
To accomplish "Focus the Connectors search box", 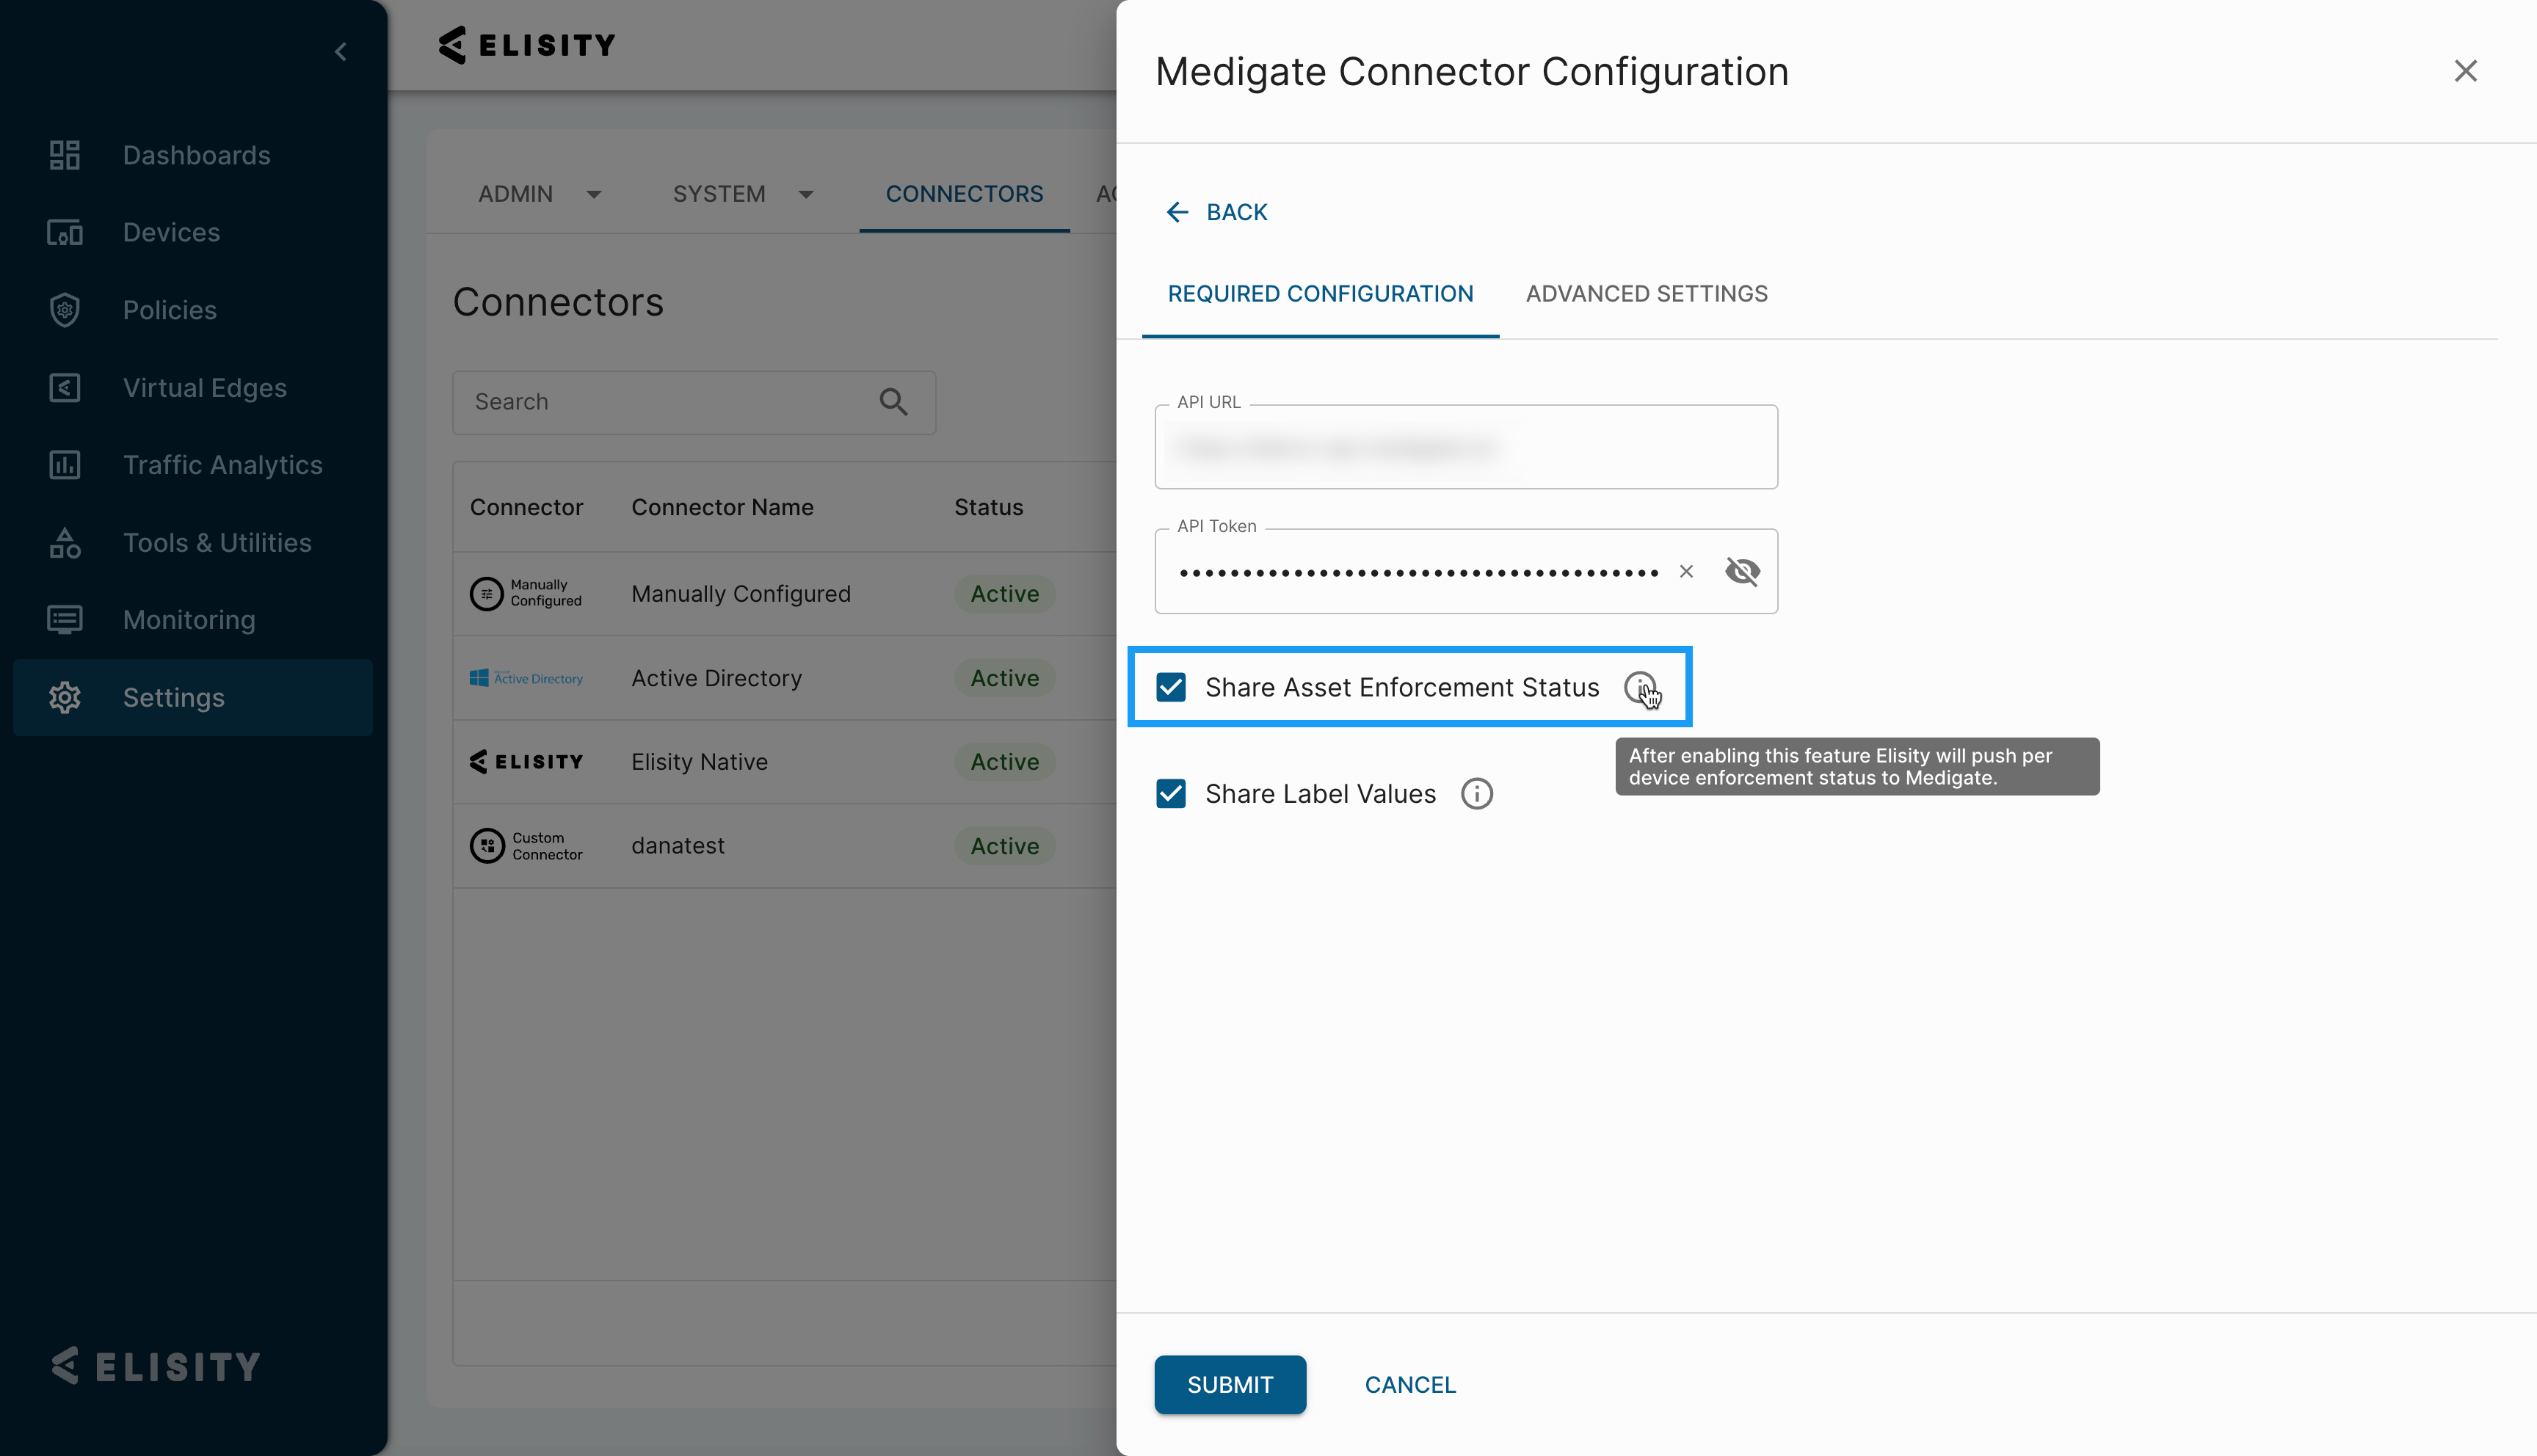I will coord(694,402).
